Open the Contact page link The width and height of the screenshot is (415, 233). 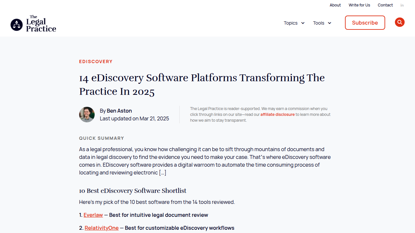[385, 5]
